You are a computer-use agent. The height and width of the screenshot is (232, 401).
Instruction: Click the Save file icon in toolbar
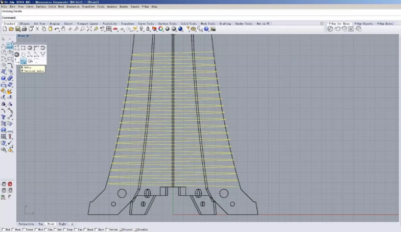pos(17,29)
